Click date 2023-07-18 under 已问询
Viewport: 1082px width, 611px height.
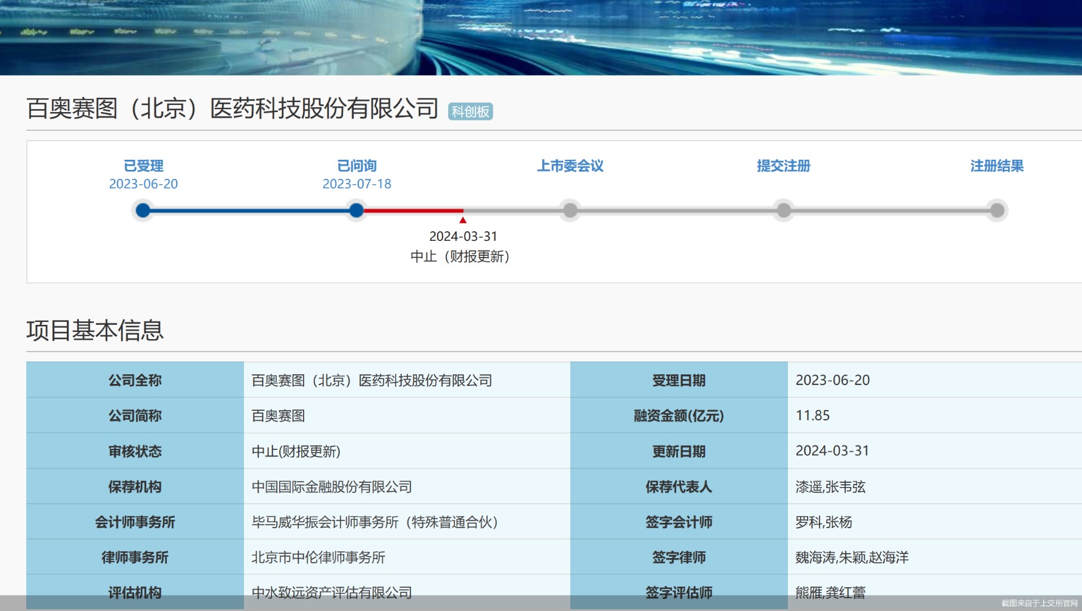coord(357,184)
